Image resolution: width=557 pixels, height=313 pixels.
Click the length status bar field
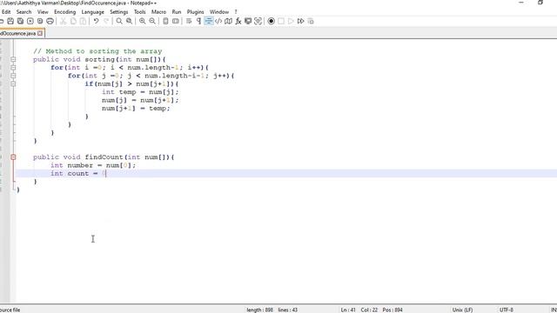(x=259, y=310)
